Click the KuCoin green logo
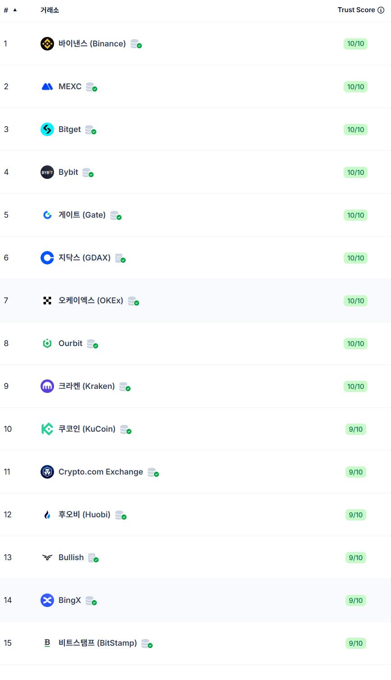 pyautogui.click(x=47, y=429)
